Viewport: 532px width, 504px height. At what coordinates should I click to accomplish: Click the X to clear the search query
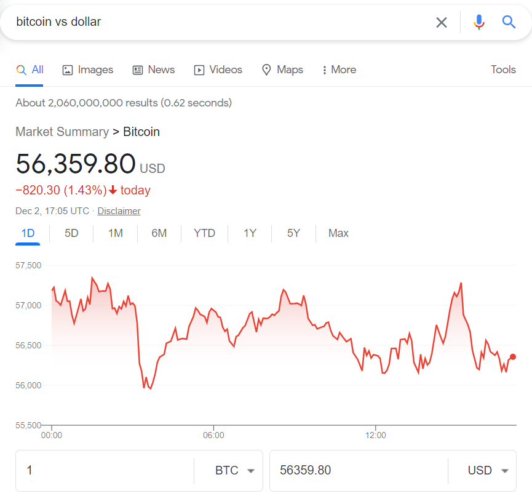click(x=442, y=22)
